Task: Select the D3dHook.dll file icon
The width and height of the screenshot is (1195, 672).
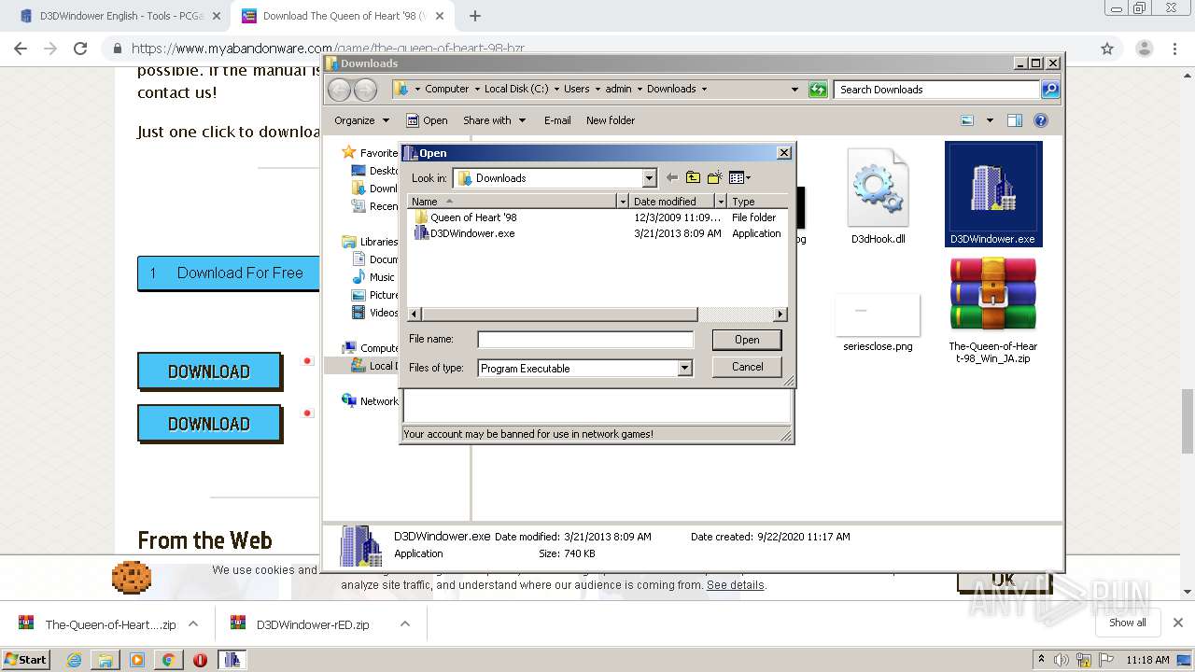Action: pyautogui.click(x=878, y=196)
